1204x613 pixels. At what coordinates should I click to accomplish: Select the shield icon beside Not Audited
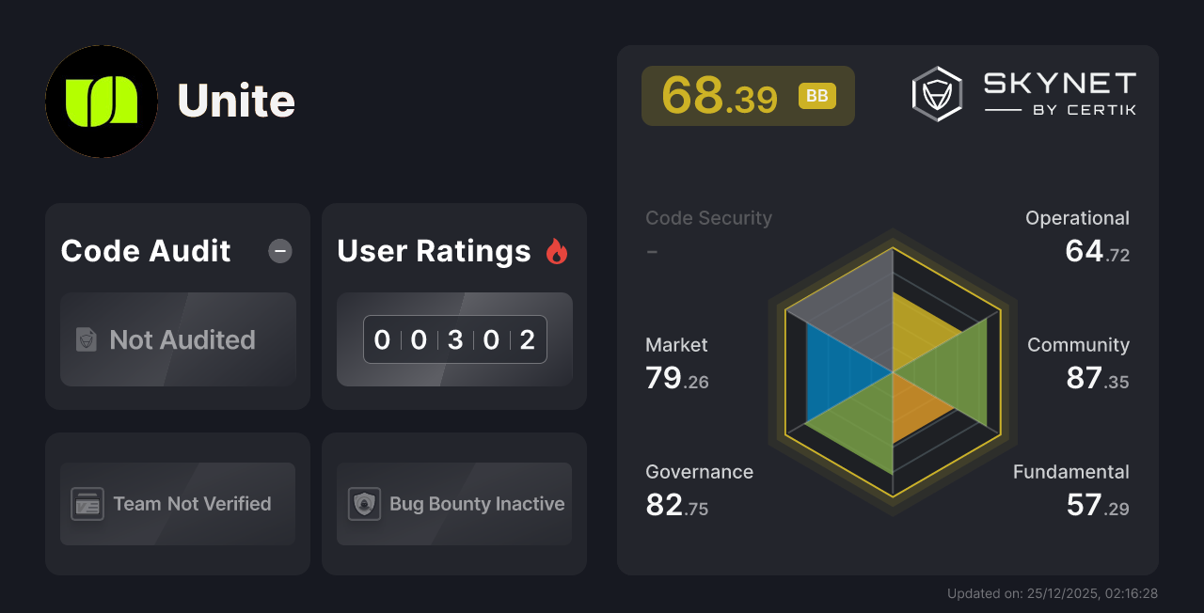click(85, 340)
